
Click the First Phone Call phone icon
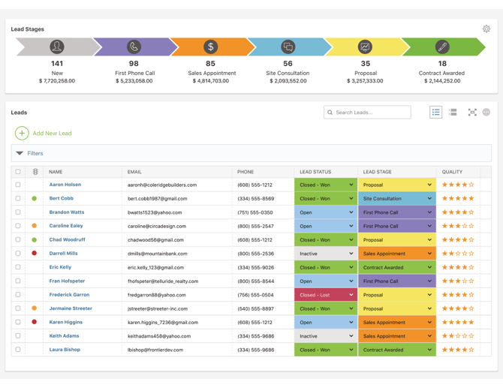tap(134, 47)
